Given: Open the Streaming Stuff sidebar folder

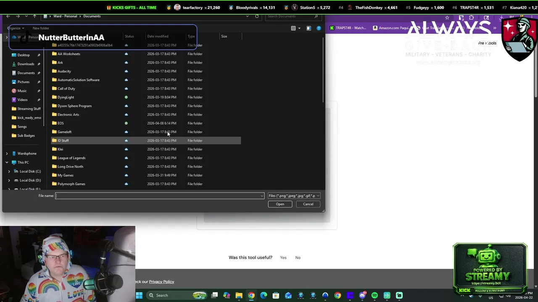Looking at the screenshot, I should tap(26, 109).
